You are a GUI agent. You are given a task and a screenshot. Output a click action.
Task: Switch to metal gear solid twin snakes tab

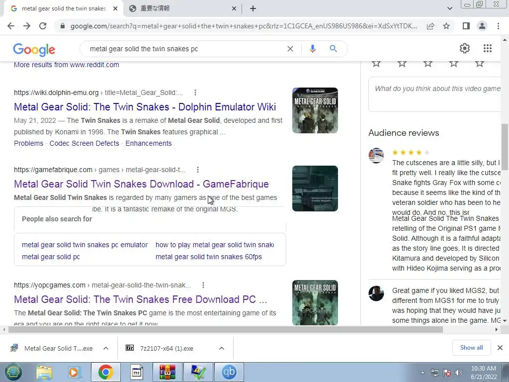coord(64,8)
